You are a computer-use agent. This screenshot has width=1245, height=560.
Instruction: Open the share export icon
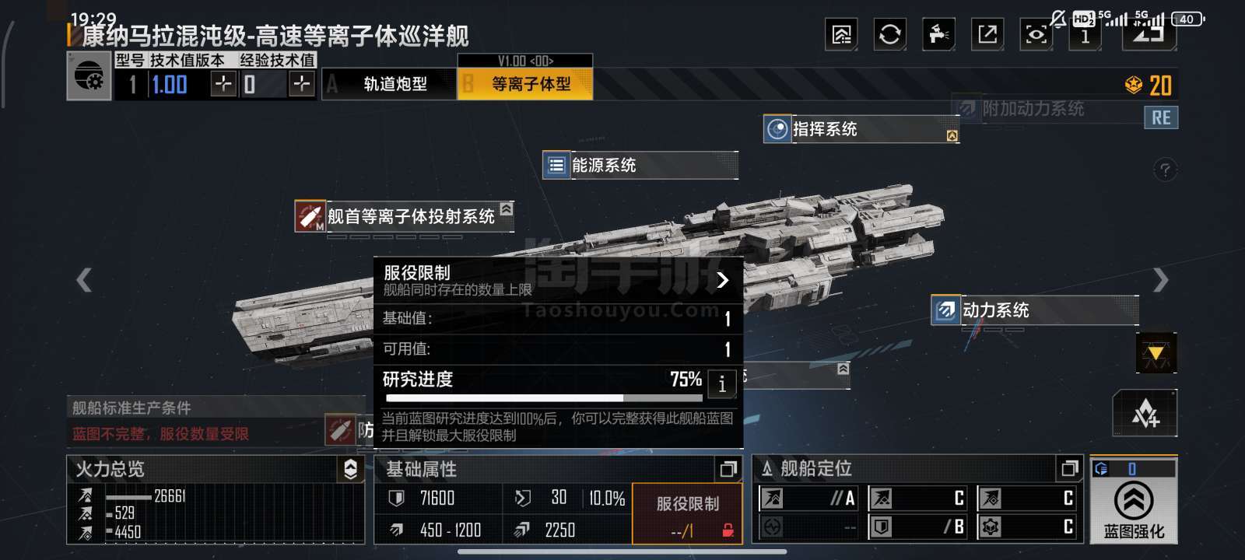[987, 34]
